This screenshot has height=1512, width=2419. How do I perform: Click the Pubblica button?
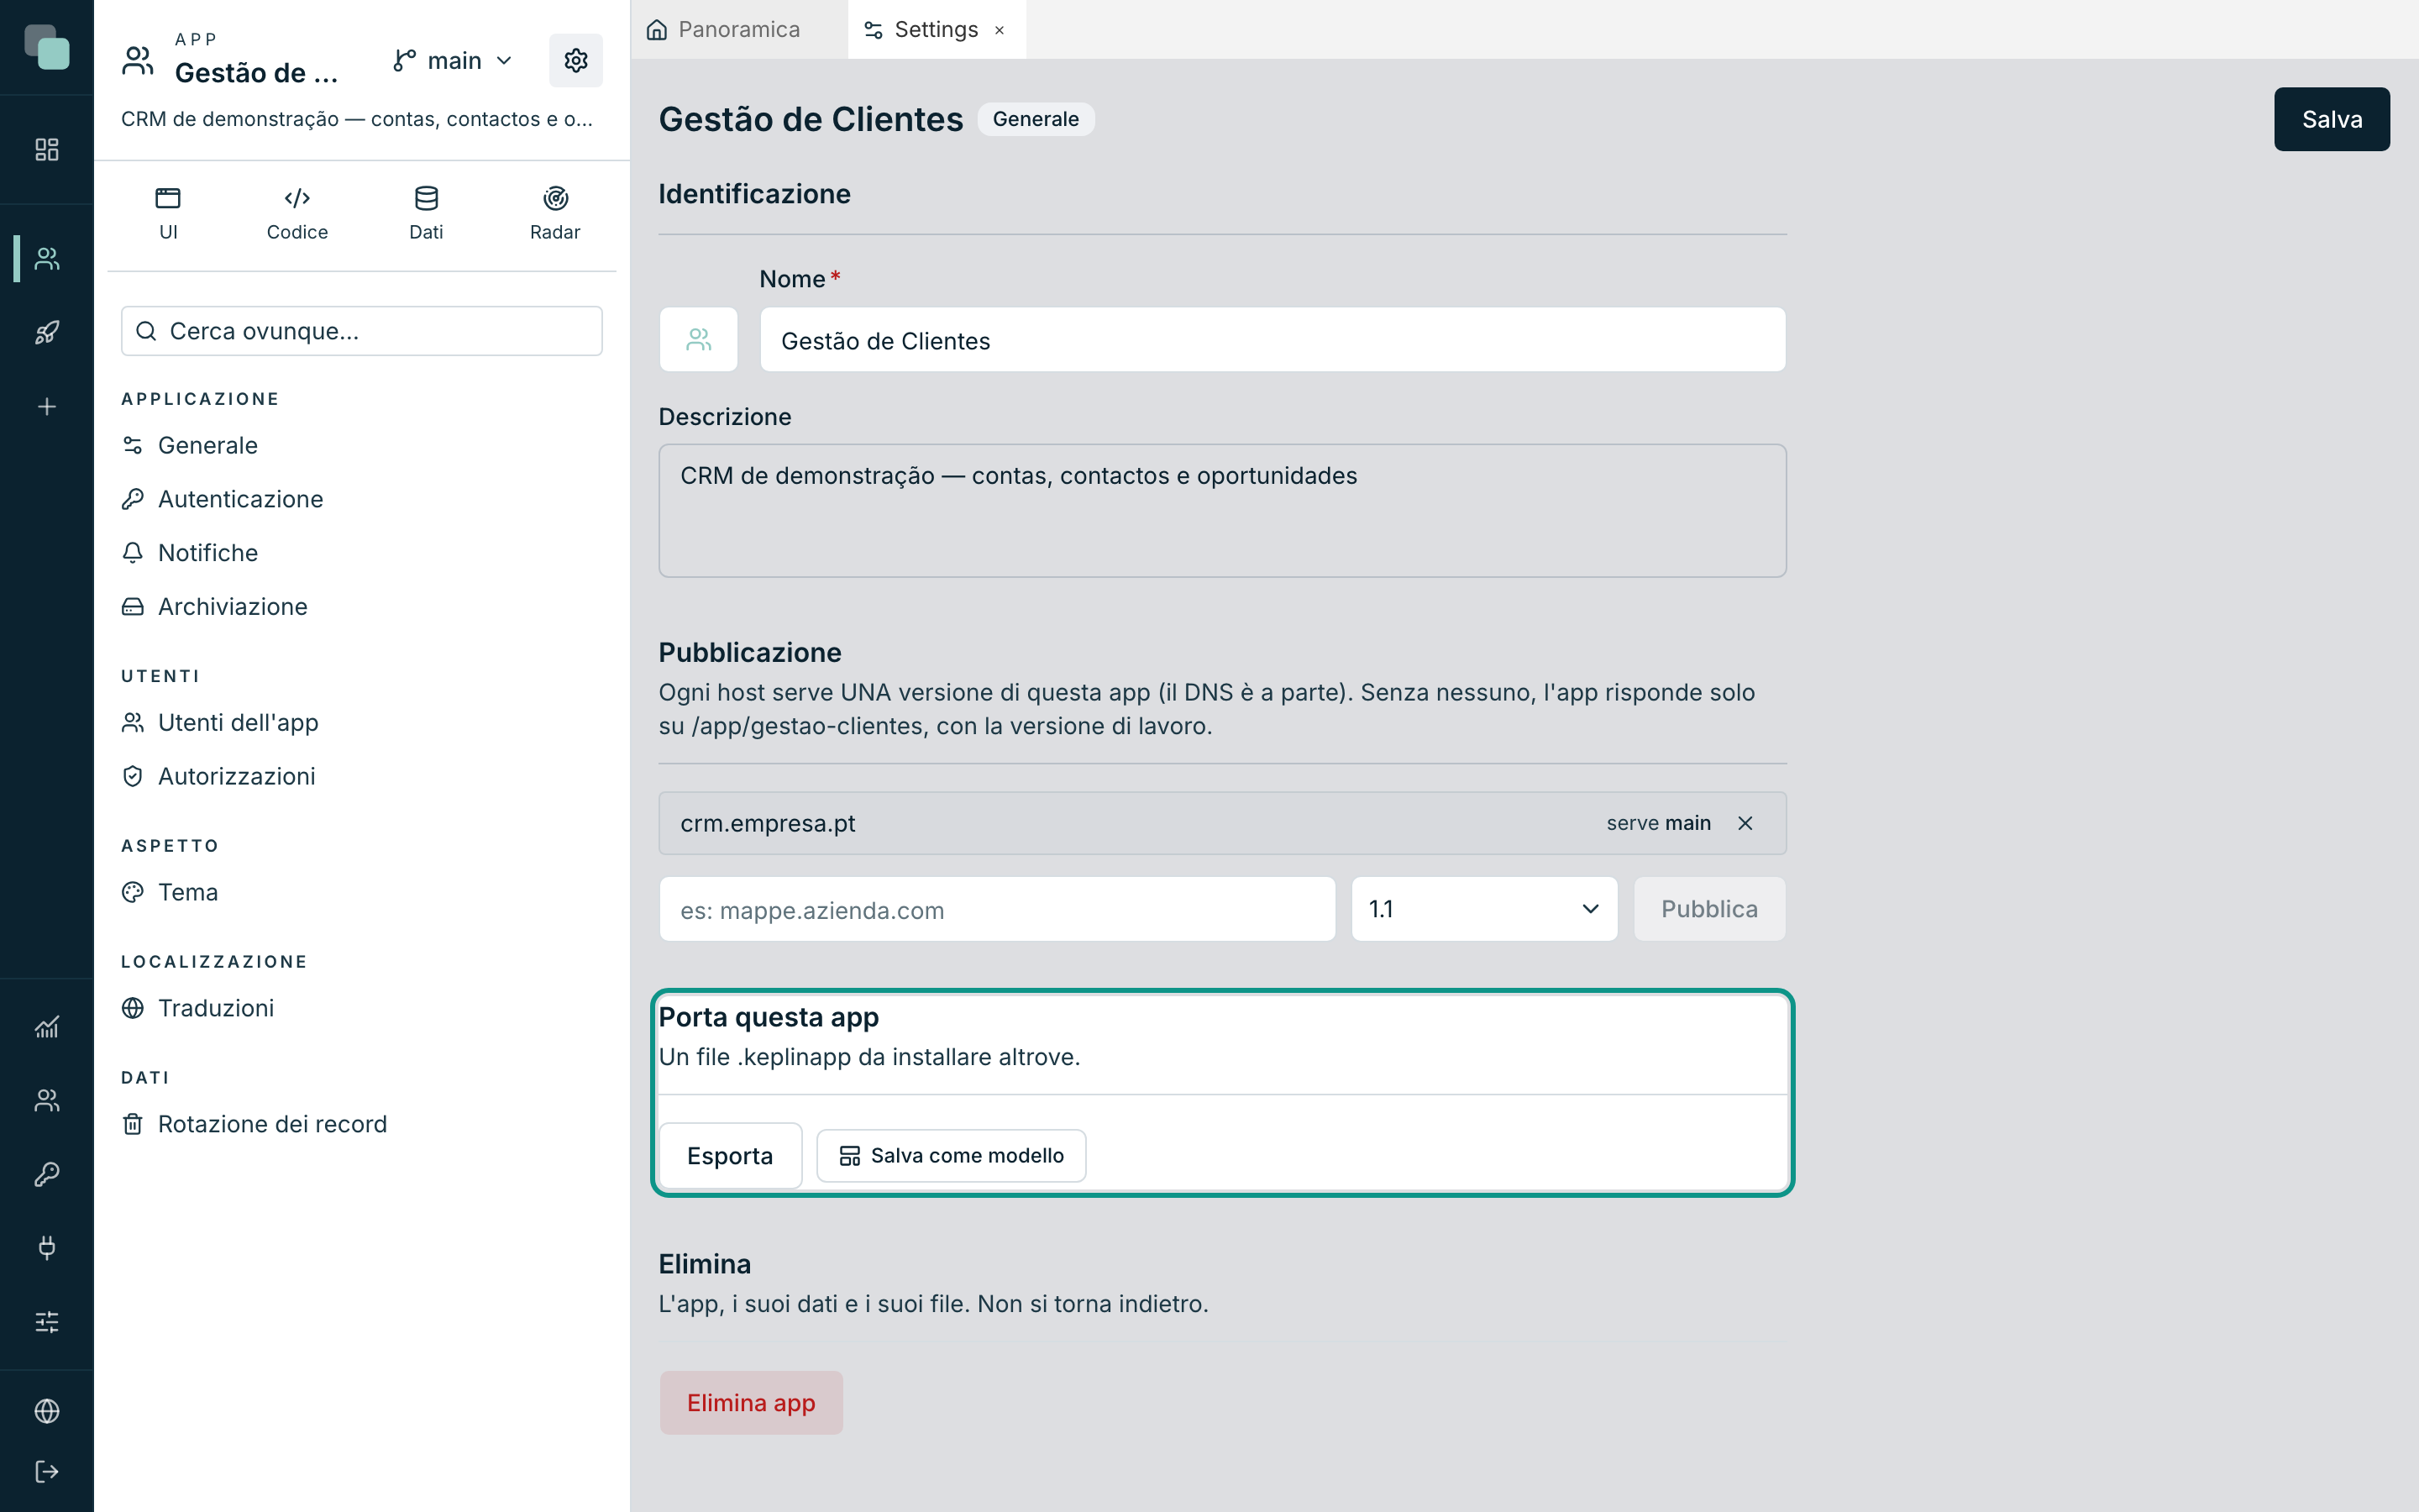click(1709, 909)
